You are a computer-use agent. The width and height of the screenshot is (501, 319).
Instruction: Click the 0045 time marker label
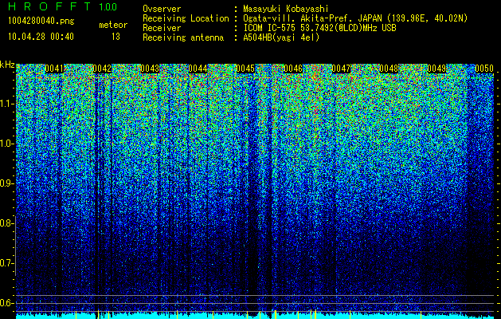pos(245,69)
